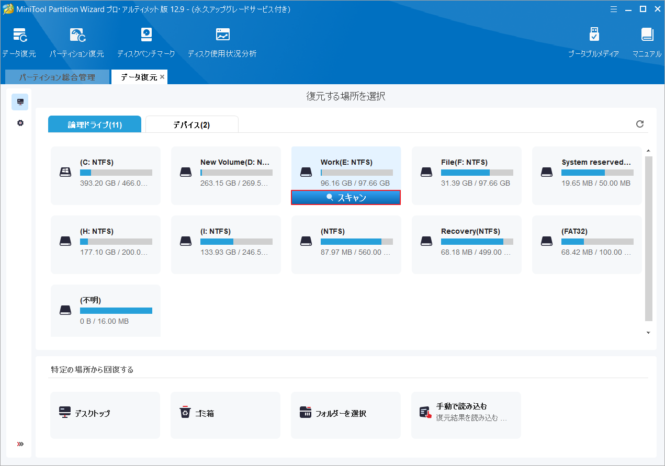Click the "New Volume(D: N..." drive name
This screenshot has width=665, height=466.
(x=235, y=162)
